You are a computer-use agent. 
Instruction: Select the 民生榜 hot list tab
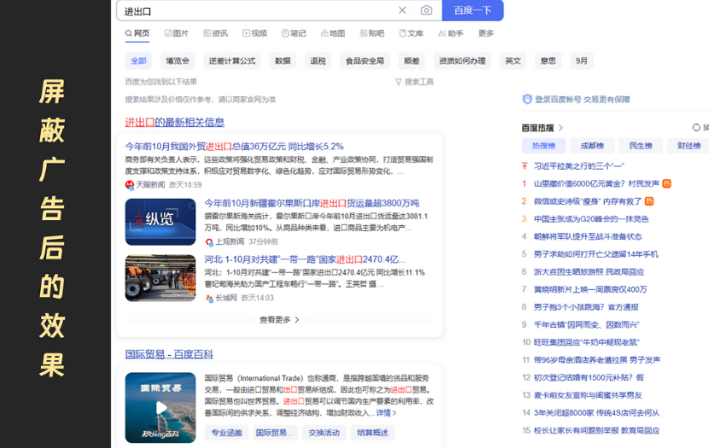(641, 146)
